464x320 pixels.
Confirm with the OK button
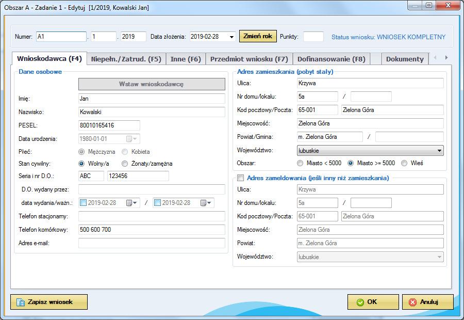pyautogui.click(x=373, y=302)
